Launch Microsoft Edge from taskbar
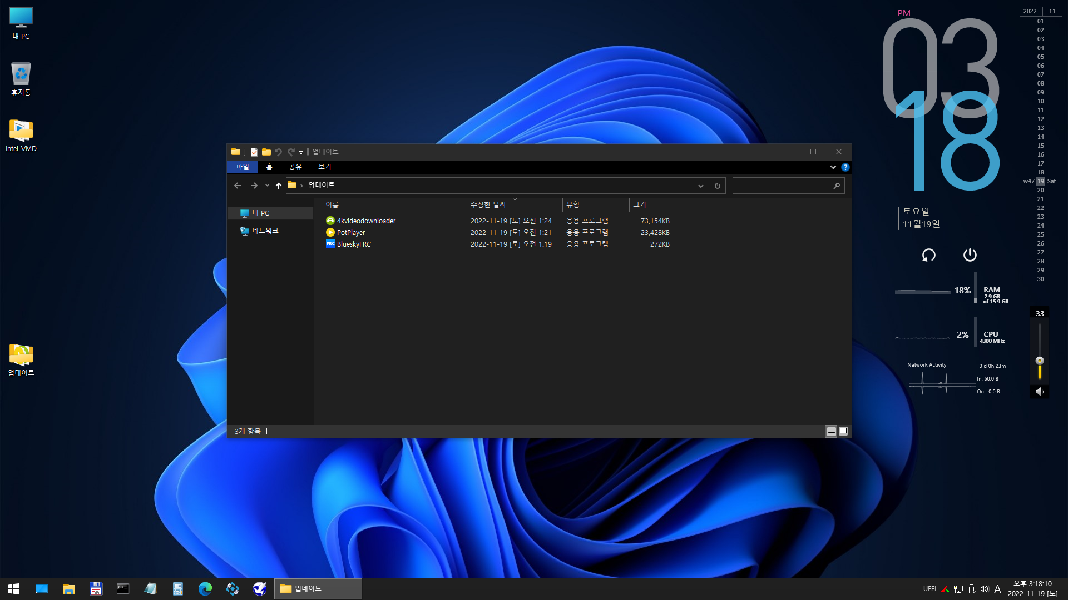The width and height of the screenshot is (1068, 600). [x=205, y=589]
